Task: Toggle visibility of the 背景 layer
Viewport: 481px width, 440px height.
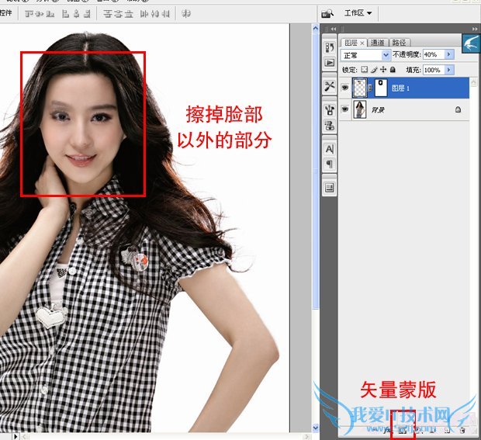Action: tap(345, 110)
